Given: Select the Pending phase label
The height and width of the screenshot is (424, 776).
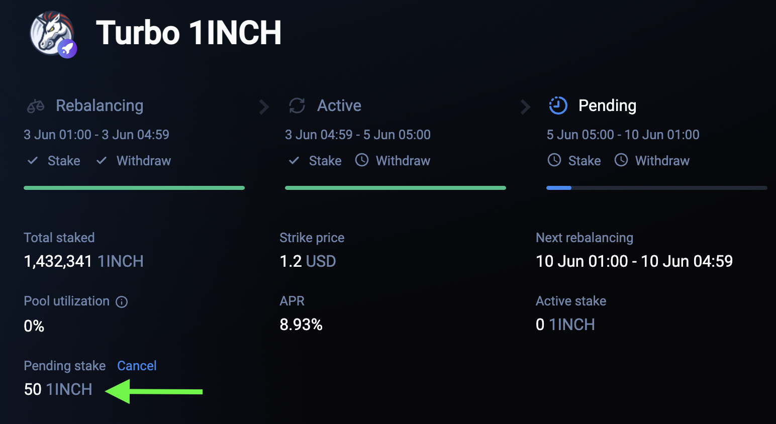Looking at the screenshot, I should 607,105.
